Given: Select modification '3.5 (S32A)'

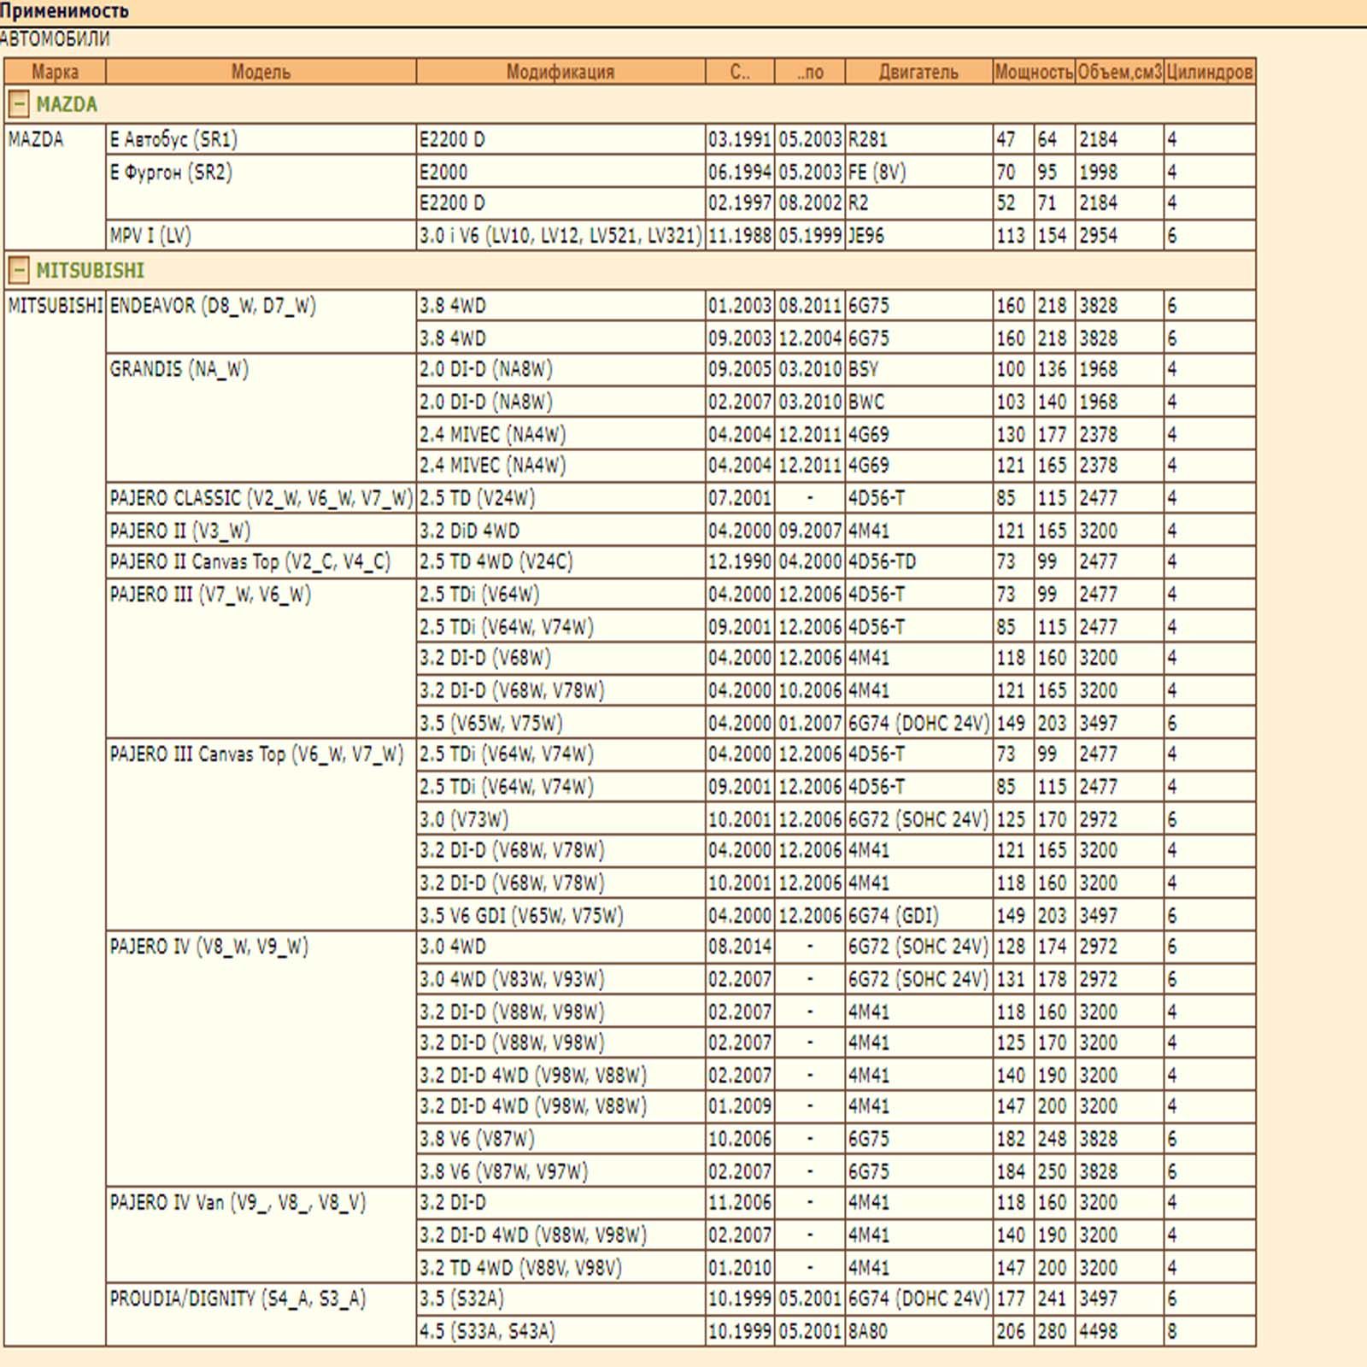Looking at the screenshot, I should click(560, 1299).
